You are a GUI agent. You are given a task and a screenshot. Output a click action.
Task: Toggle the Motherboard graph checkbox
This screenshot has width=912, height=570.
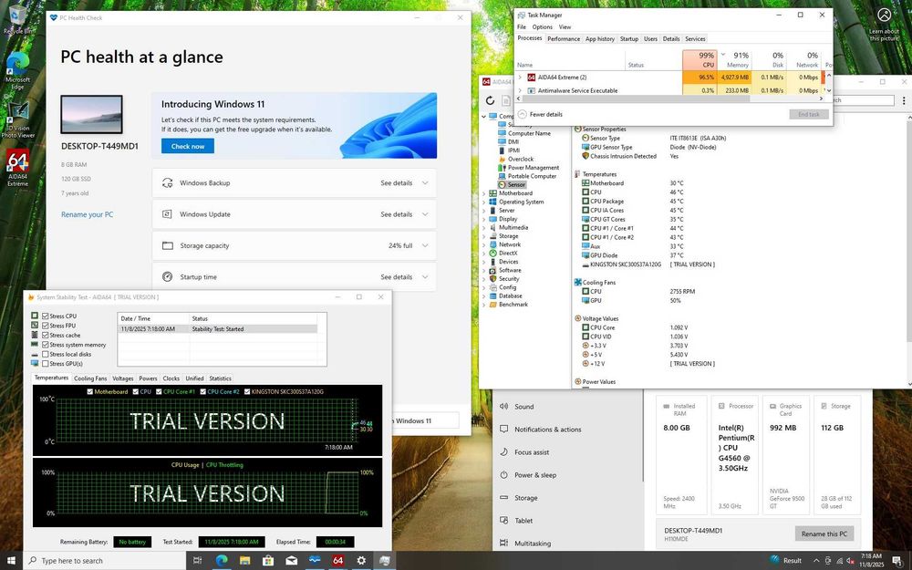click(90, 392)
